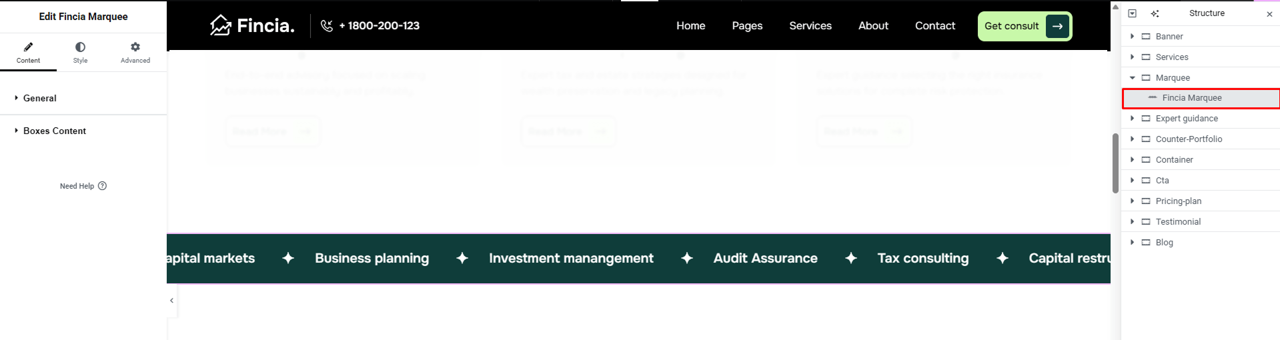1280x340 pixels.
Task: Click the Contact navigation link
Action: [934, 26]
